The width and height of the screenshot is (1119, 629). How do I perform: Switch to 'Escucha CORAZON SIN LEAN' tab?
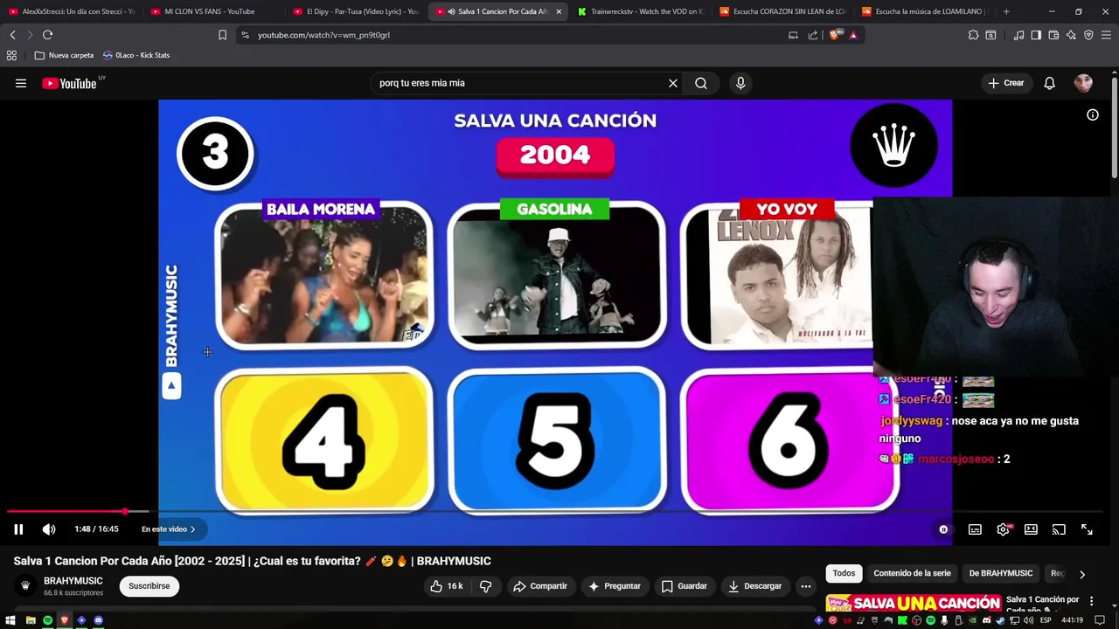[783, 11]
